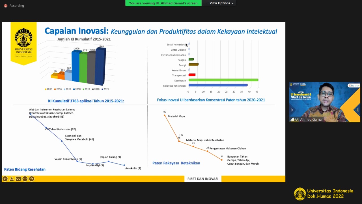Image resolution: width=362 pixels, height=204 pixels.
Task: Click 'OHT dan fitofarmaka (62)' label
Action: click(61, 129)
